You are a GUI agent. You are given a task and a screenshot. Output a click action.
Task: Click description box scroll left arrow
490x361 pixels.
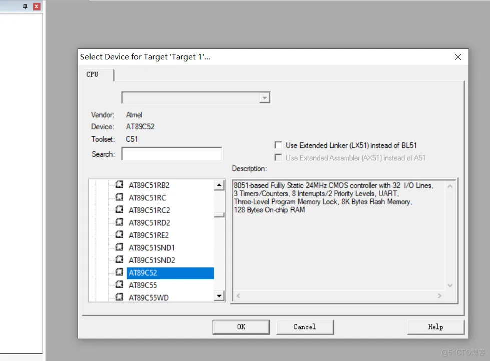pos(238,296)
